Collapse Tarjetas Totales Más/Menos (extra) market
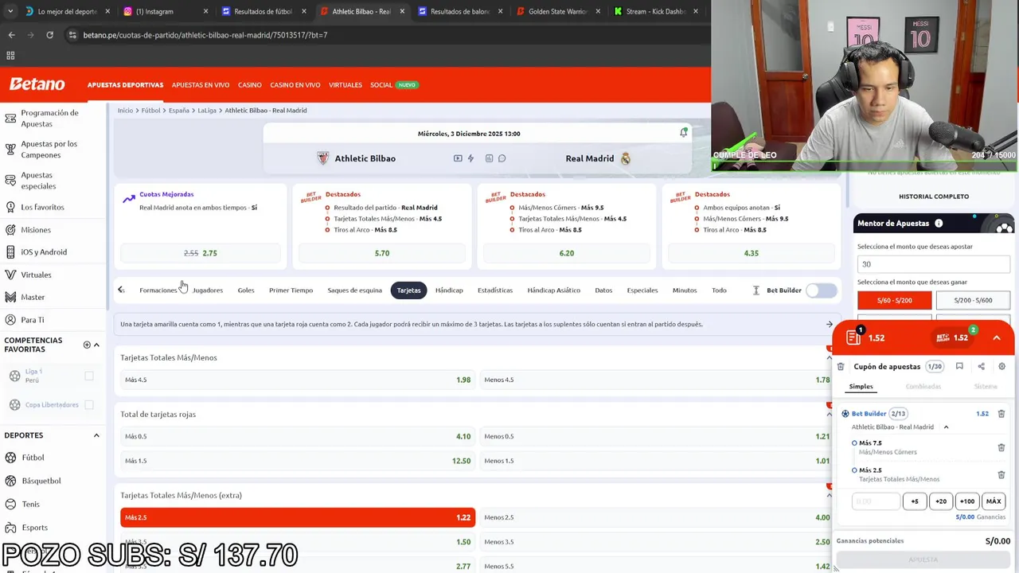 (x=830, y=495)
